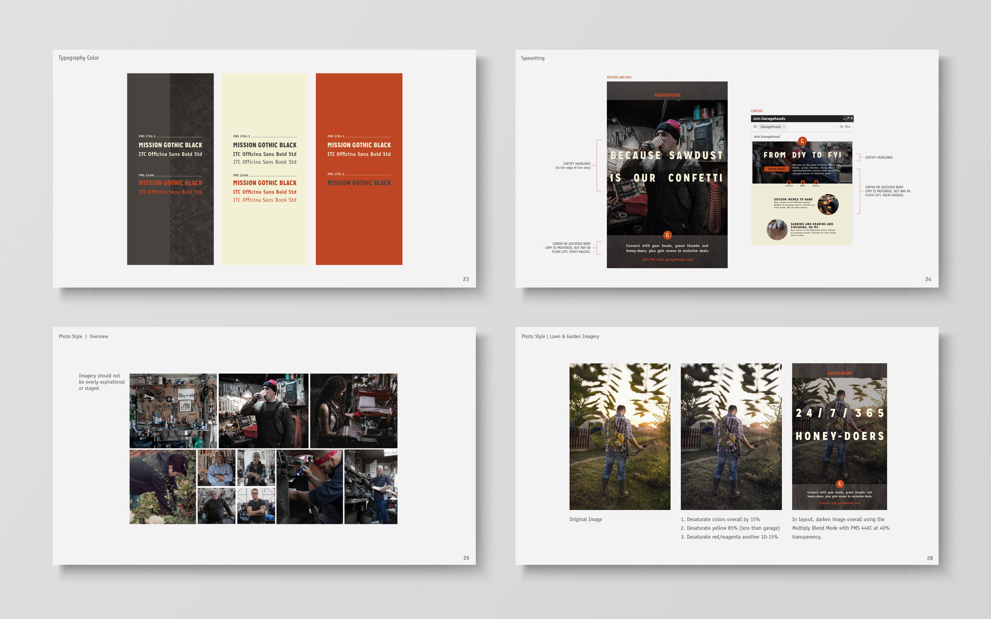
Task: Click the "Imagery should not be overly-aspirational" note
Action: [101, 382]
